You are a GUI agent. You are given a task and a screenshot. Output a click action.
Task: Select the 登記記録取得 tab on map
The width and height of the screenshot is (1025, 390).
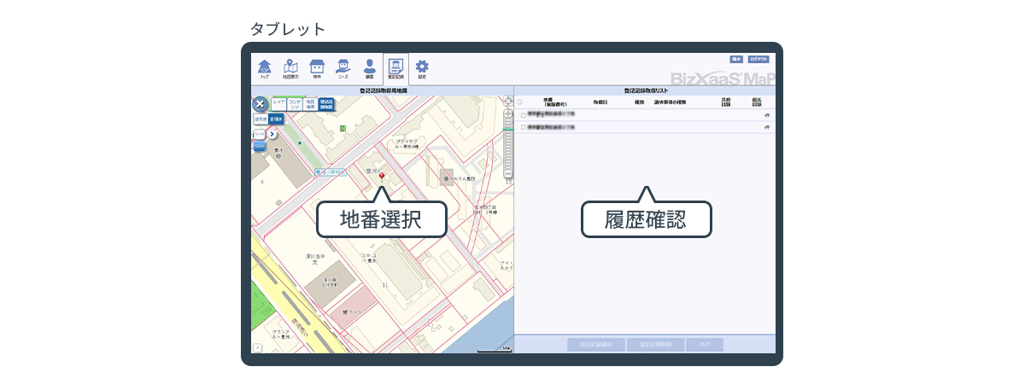325,104
